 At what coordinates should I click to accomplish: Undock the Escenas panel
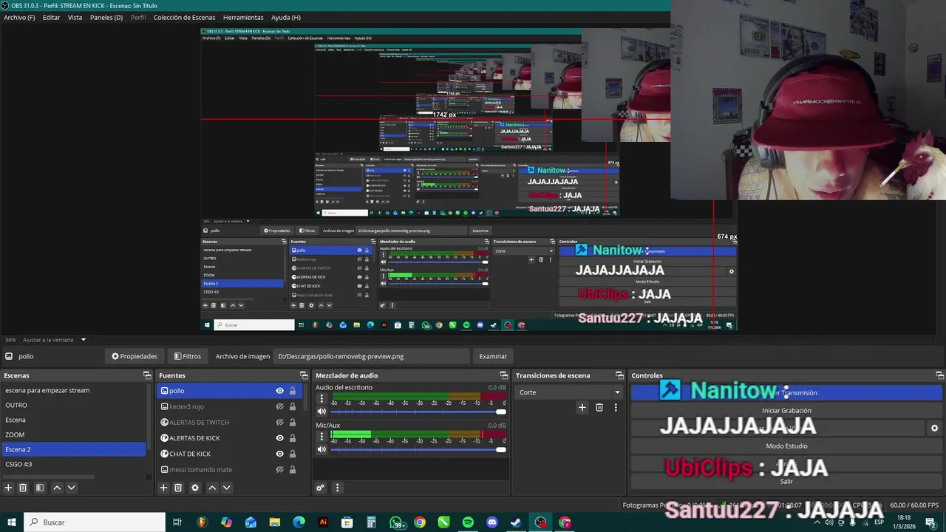[147, 375]
